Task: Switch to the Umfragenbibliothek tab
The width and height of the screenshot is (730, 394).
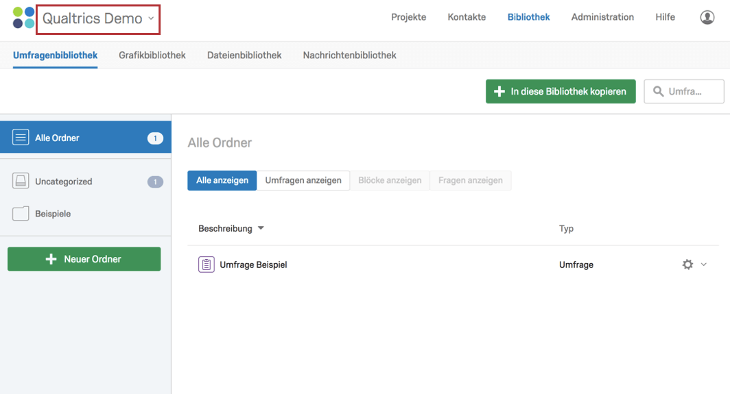Action: click(55, 56)
